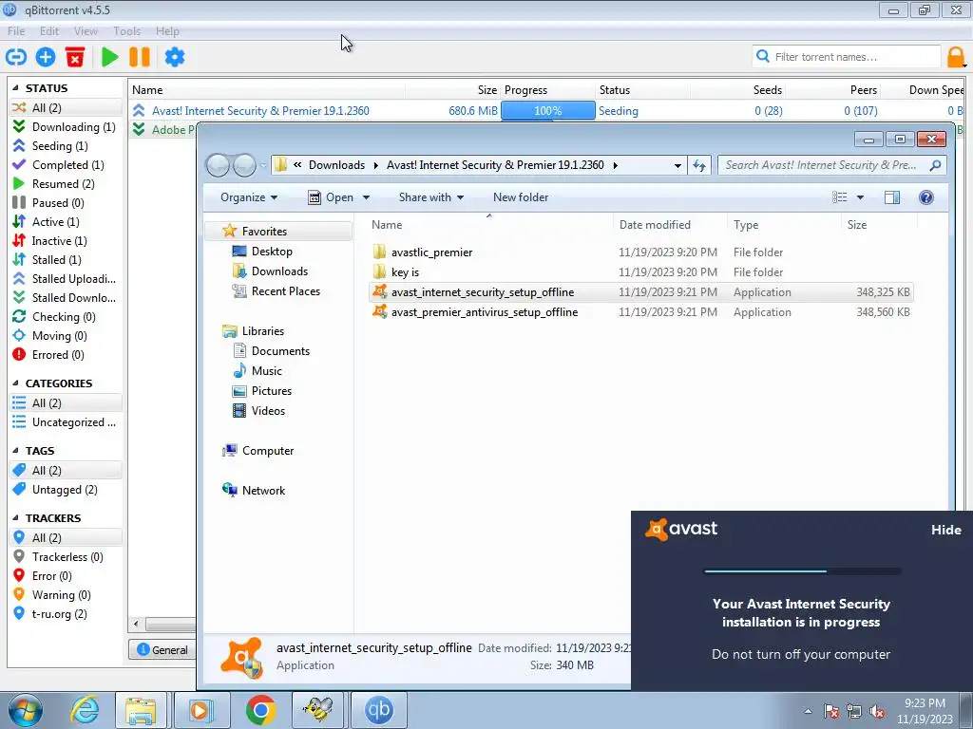Image resolution: width=973 pixels, height=729 pixels.
Task: Select Warning (0) tracker filter
Action: pyautogui.click(x=66, y=595)
